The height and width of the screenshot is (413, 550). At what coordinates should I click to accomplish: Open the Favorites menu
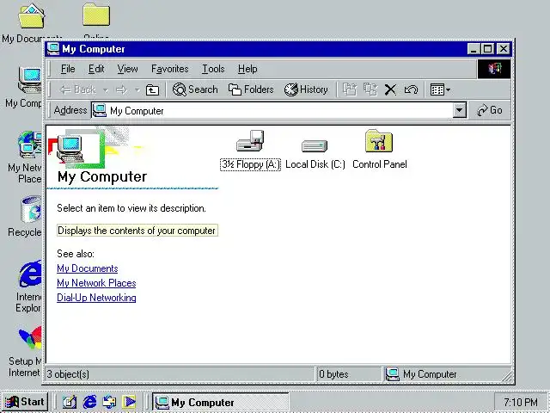coord(170,69)
